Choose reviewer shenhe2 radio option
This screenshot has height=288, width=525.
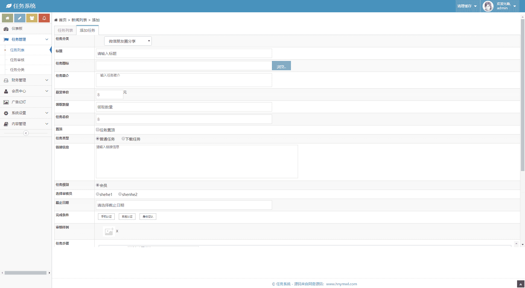click(120, 194)
